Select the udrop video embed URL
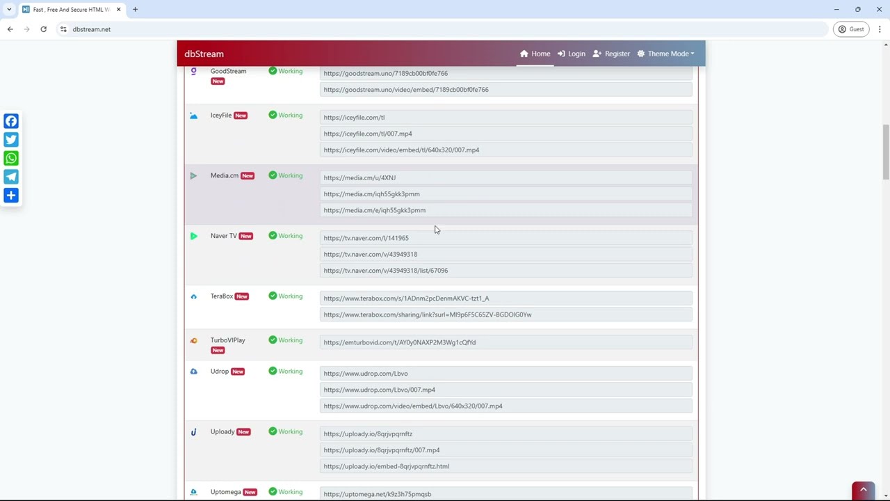Image resolution: width=890 pixels, height=501 pixels. click(506, 406)
